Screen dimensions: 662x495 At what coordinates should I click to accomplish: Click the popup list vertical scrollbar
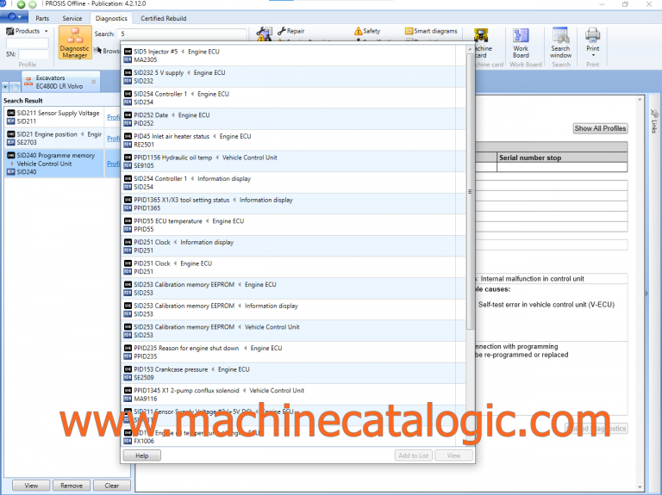click(470, 191)
